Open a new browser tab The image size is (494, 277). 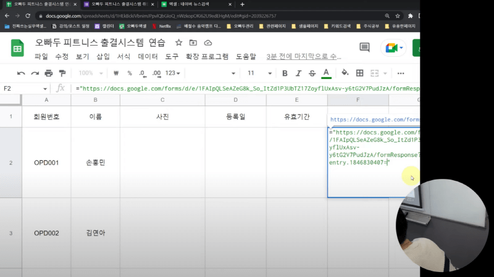[x=242, y=4]
